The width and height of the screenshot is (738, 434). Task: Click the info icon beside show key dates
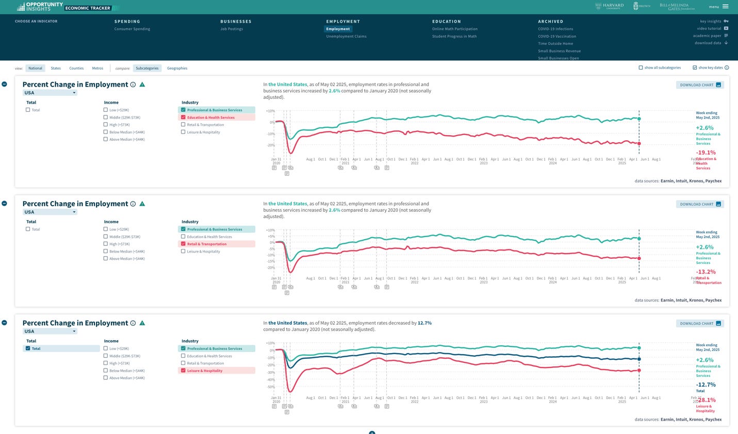pos(727,68)
